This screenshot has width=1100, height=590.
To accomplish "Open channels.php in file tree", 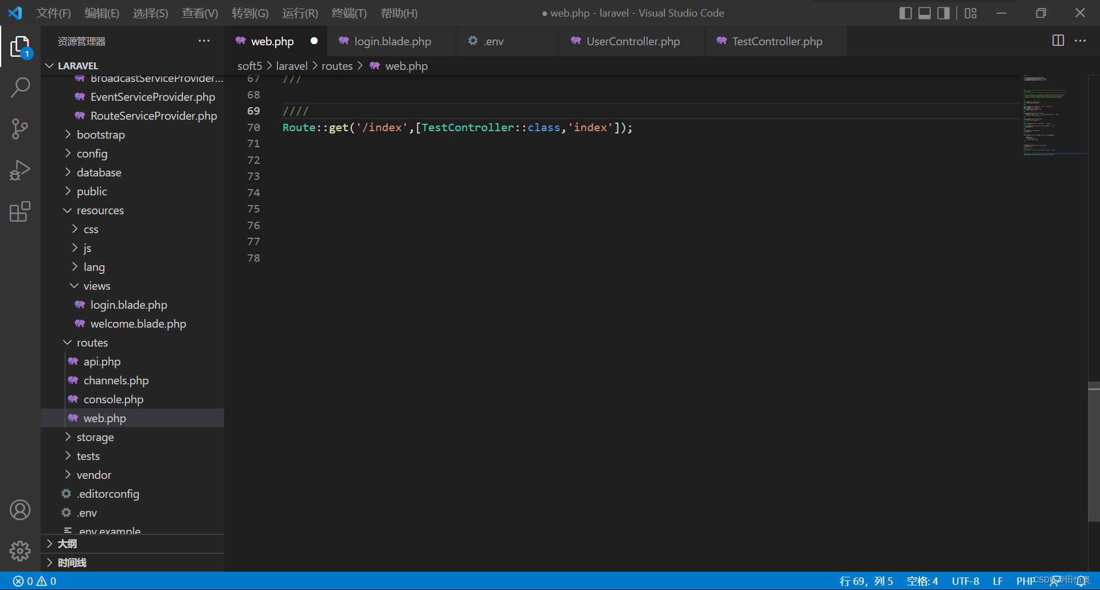I will 132,380.
